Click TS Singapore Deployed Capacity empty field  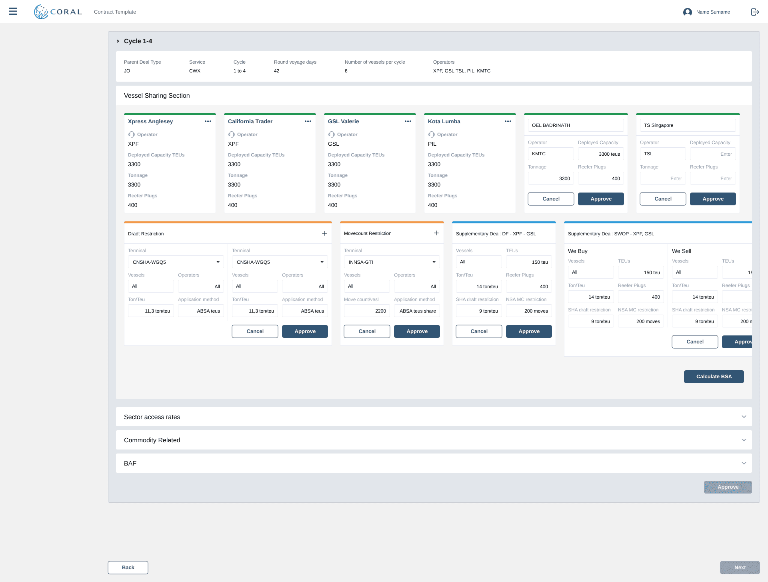713,154
